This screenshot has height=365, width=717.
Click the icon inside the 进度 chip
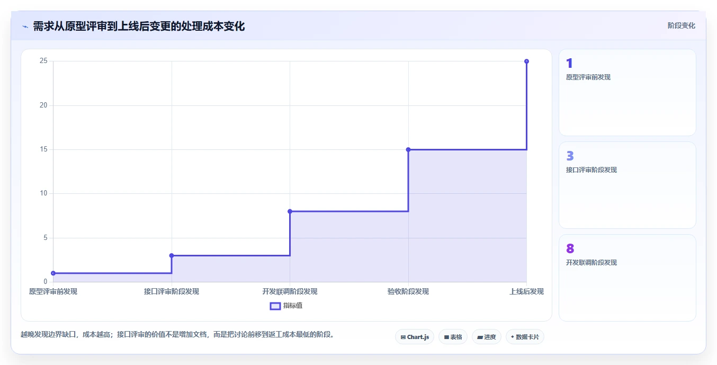[x=480, y=337]
